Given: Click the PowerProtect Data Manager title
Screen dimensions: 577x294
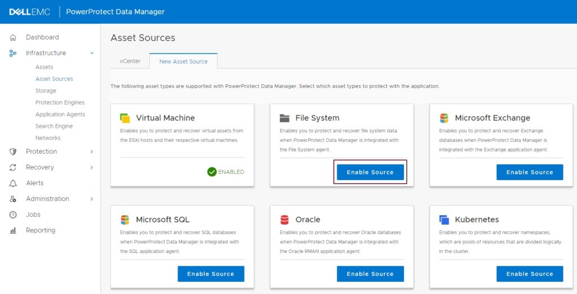Looking at the screenshot, I should 115,12.
